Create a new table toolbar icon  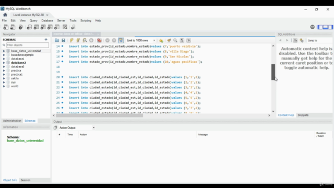(36, 27)
